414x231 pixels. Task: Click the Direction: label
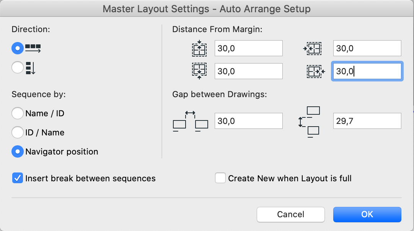point(31,29)
